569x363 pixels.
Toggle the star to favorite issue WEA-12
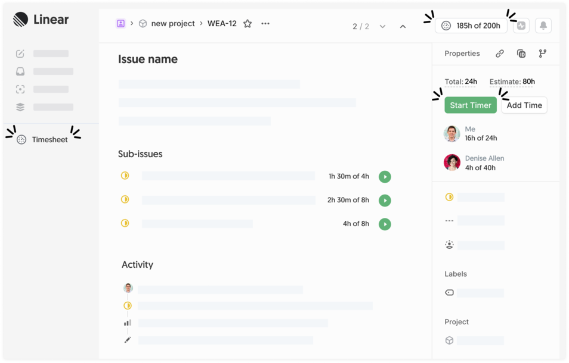[x=248, y=23]
